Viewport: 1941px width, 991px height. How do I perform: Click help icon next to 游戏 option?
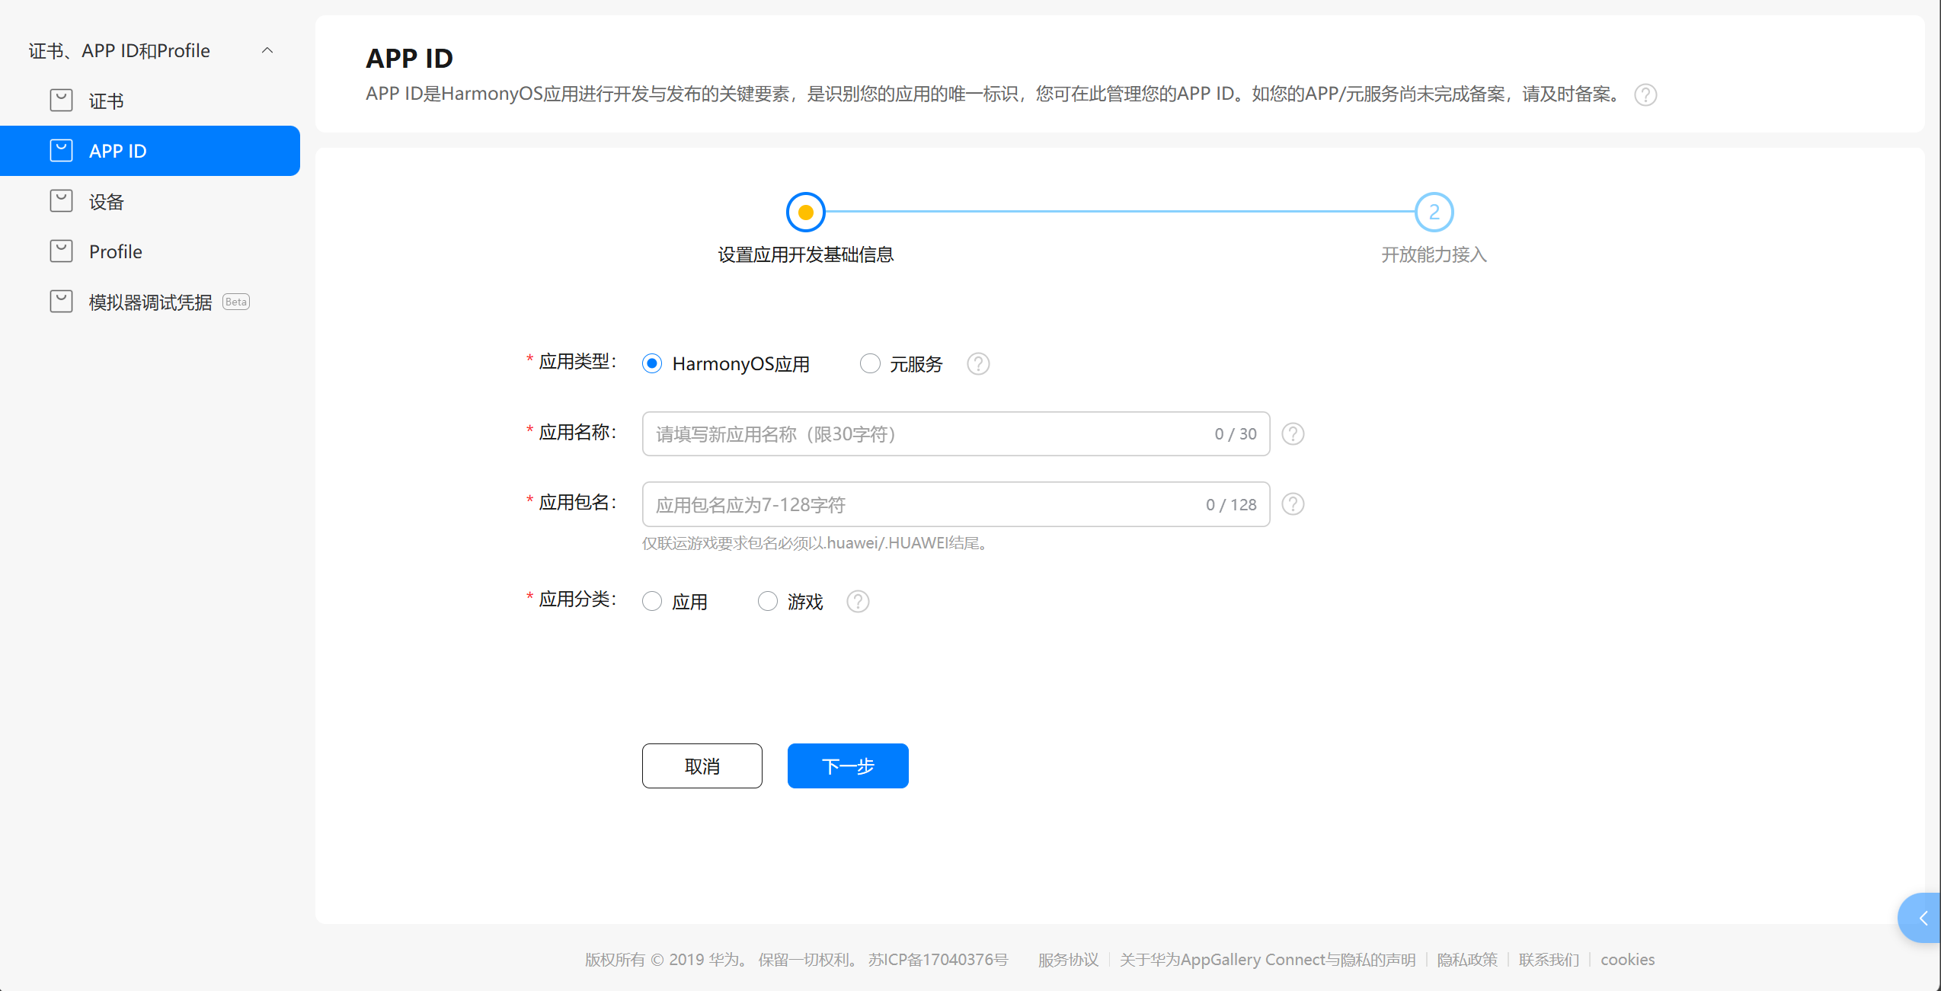point(858,602)
